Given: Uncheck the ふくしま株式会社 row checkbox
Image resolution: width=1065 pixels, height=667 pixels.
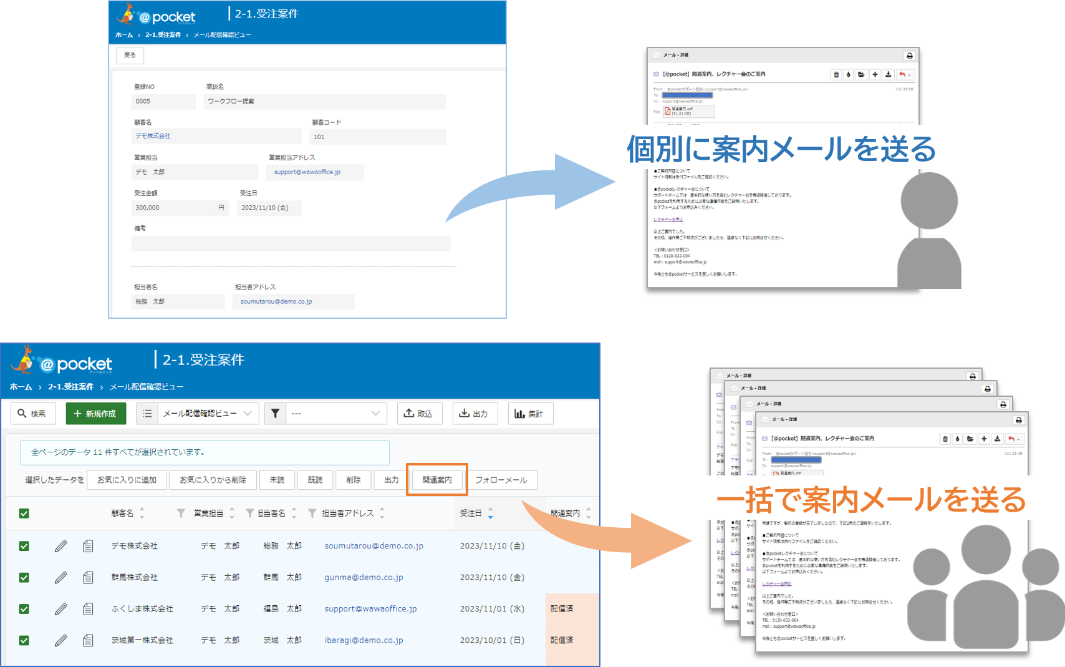Looking at the screenshot, I should tap(23, 608).
